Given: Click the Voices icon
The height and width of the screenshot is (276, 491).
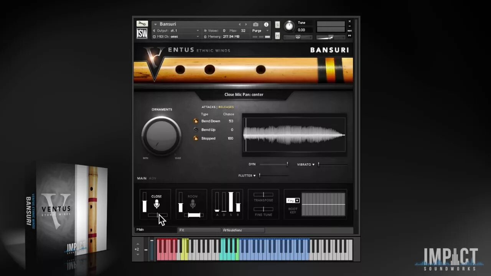Looking at the screenshot, I should coord(205,31).
